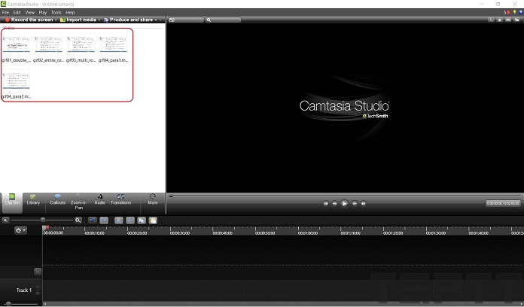
Task: Open the Edit menu
Action: pos(17,12)
